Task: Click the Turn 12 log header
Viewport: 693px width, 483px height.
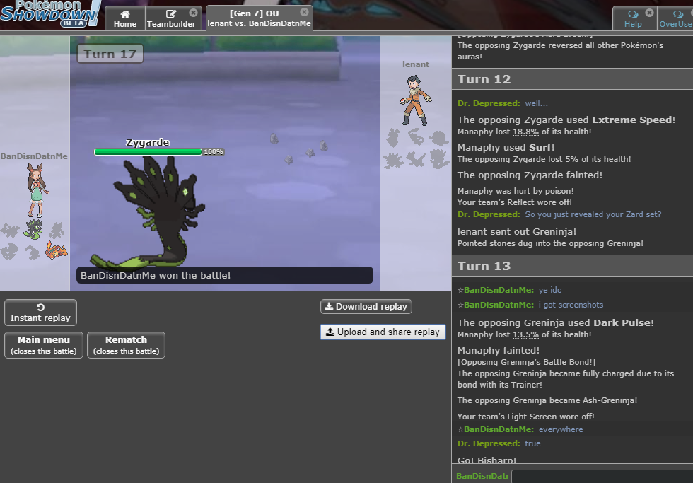Action: coord(572,79)
